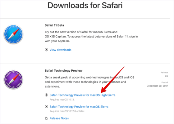Viewport: 174px width, 124px height.
Task: Click the document icon beside Release Notes
Action: tap(46, 118)
